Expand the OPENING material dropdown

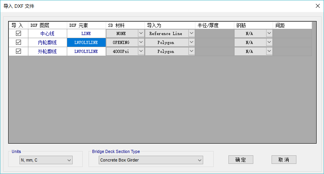point(141,42)
